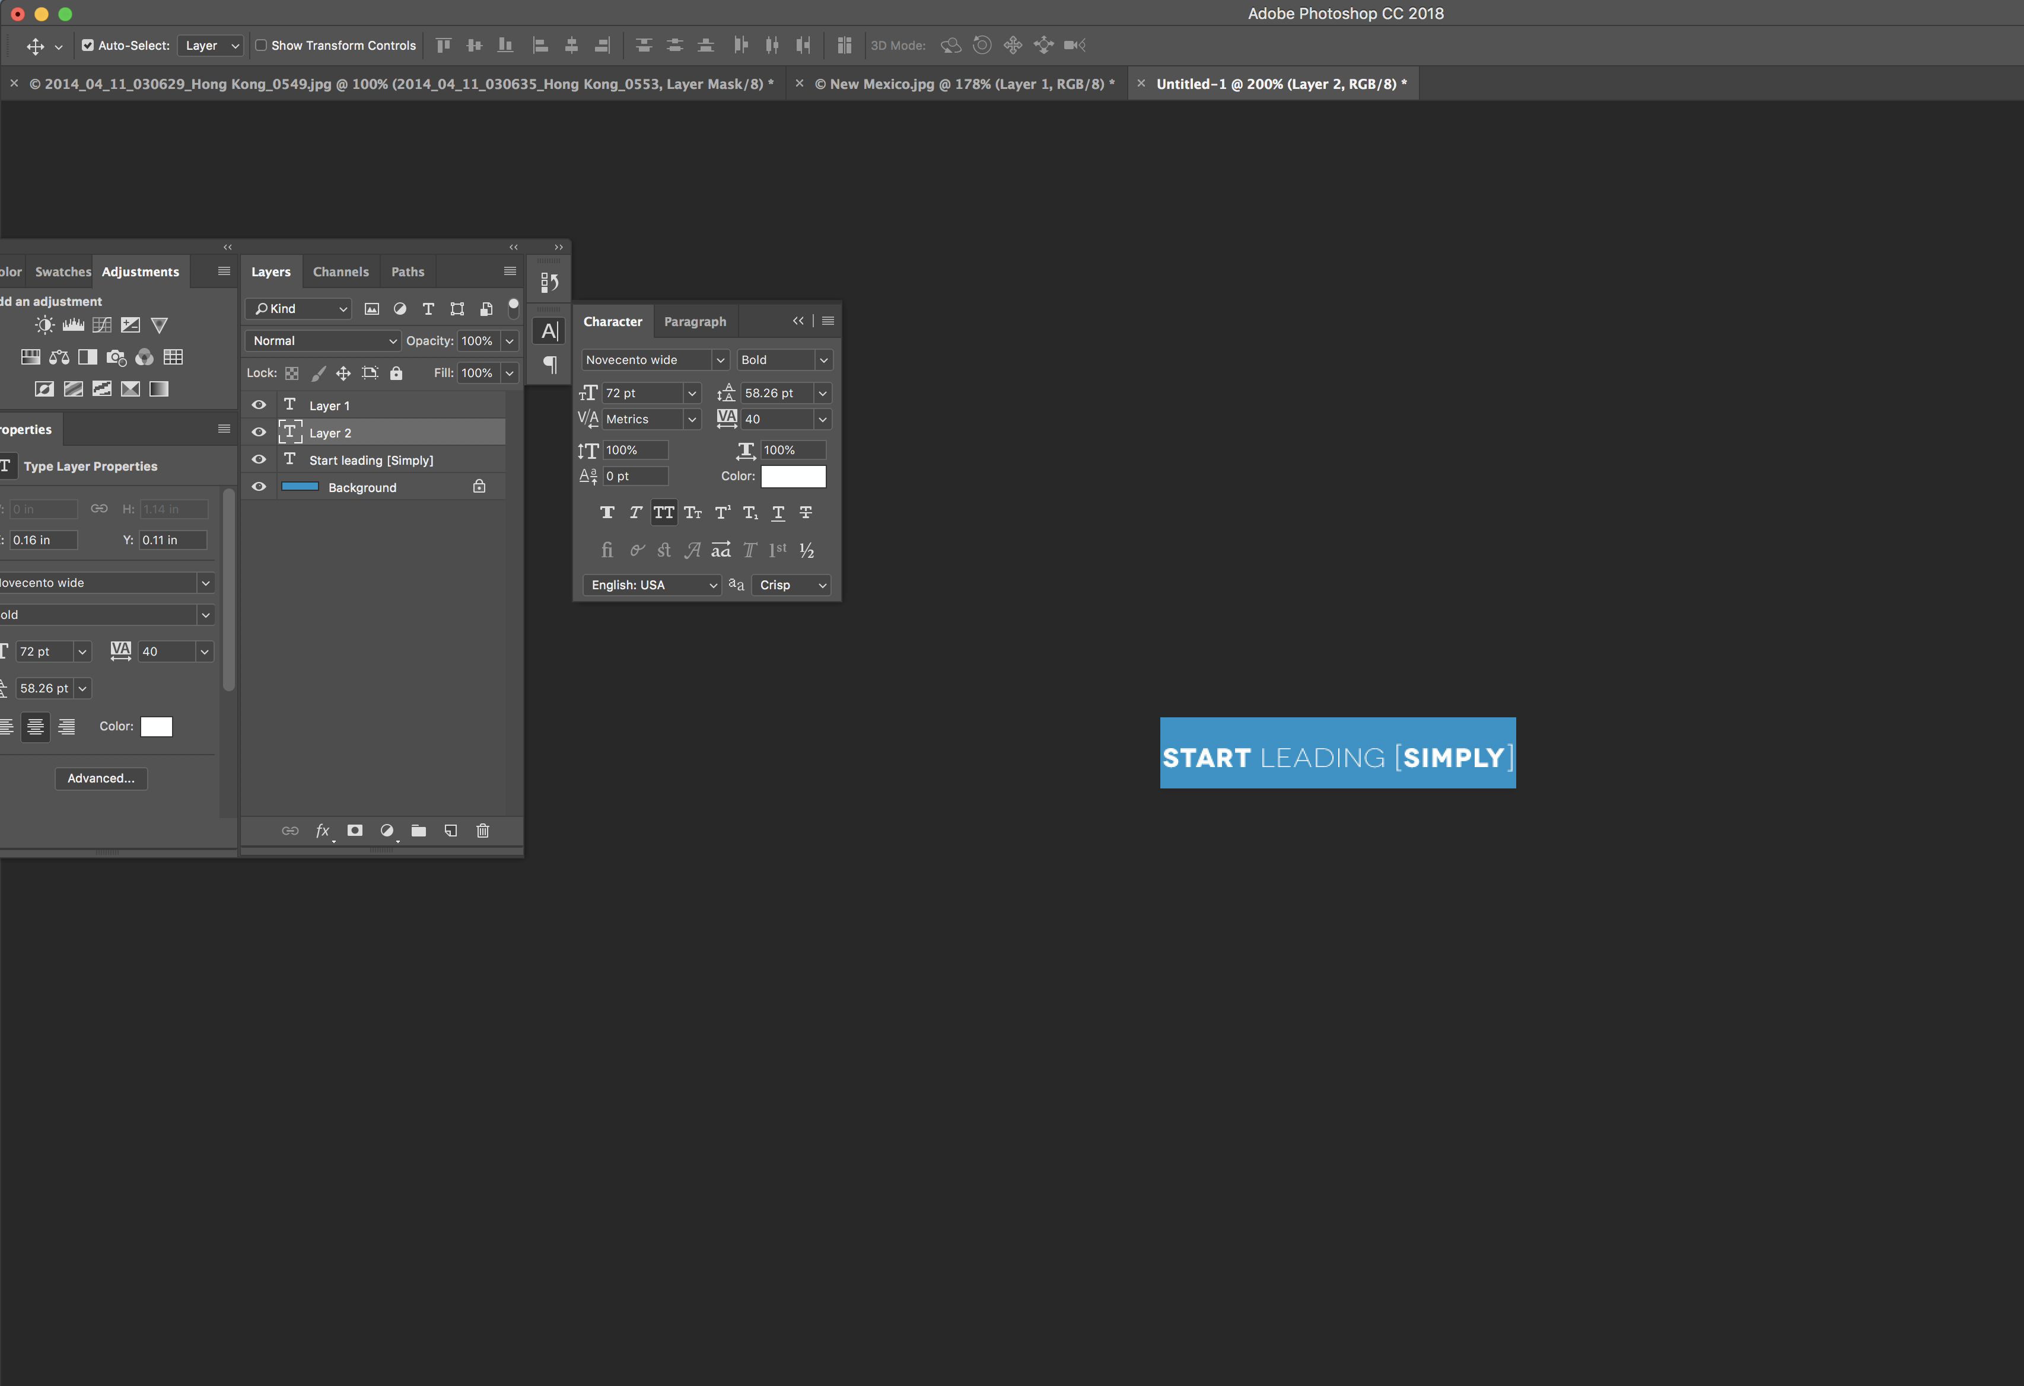Screen dimensions: 2024x1386
Task: Open the Auto-Select Layer dropdown
Action: [x=210, y=45]
